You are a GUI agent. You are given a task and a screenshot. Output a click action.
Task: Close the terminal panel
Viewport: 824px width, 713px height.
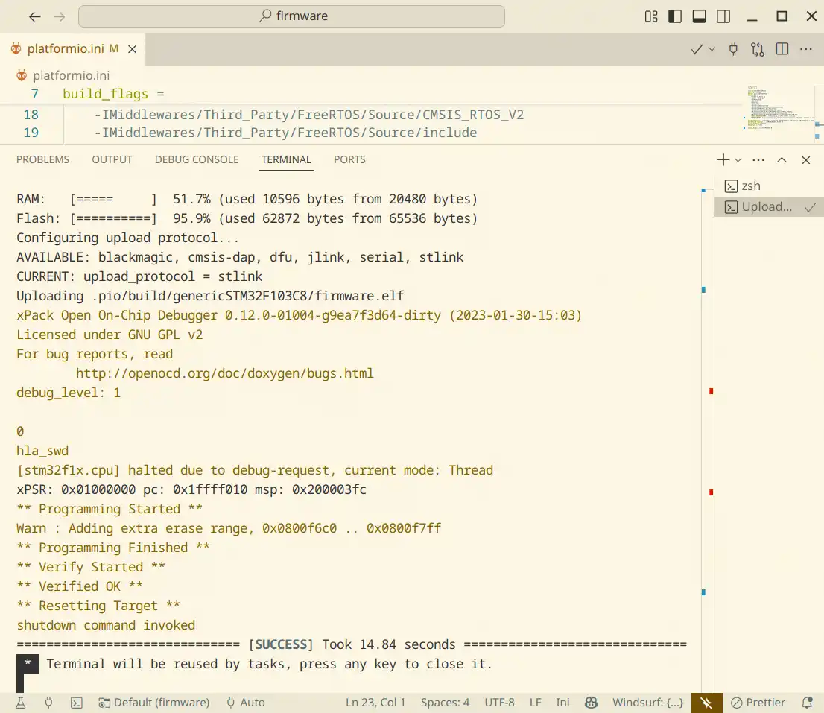(806, 159)
